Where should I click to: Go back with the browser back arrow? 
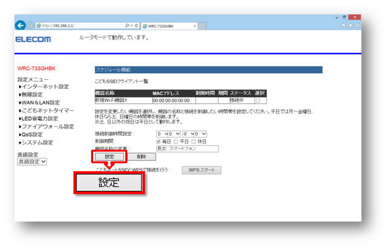20,25
